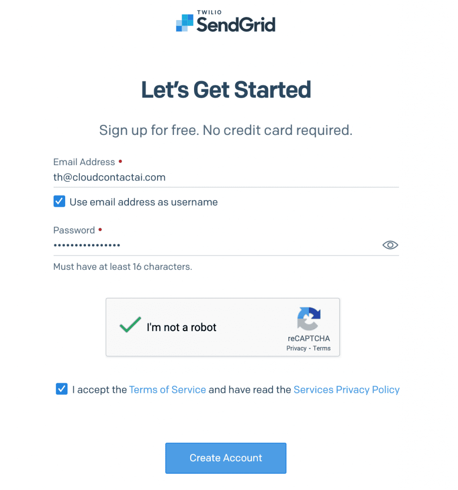458x490 pixels.
Task: Uncheck the accept Terms of Service checkbox
Action: click(x=62, y=389)
